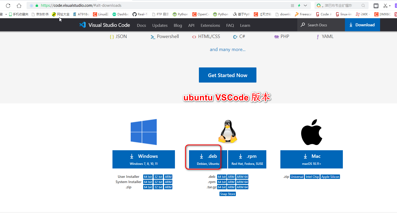Click the scissors screenshot tool icon
This screenshot has height=213, width=397.
[x=385, y=5]
